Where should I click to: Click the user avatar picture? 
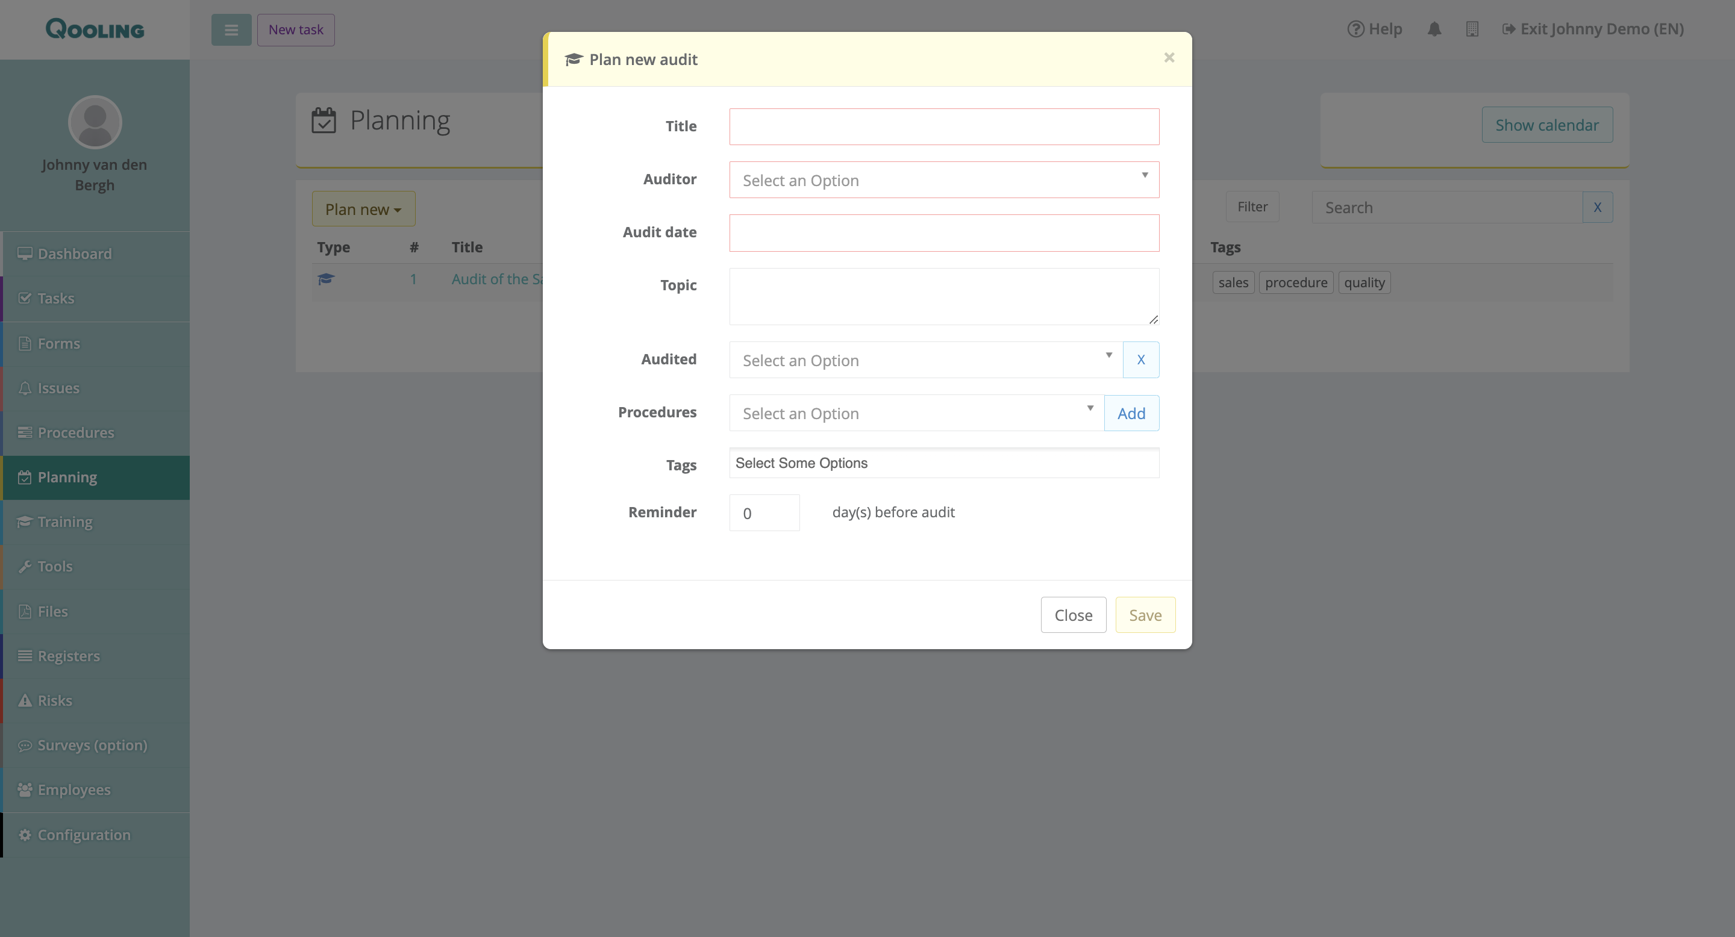coord(95,122)
